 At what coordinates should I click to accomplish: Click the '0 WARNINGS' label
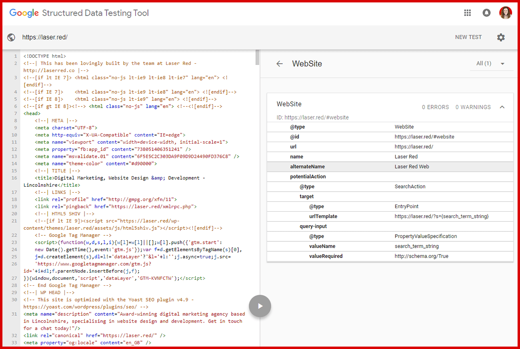[x=473, y=107]
